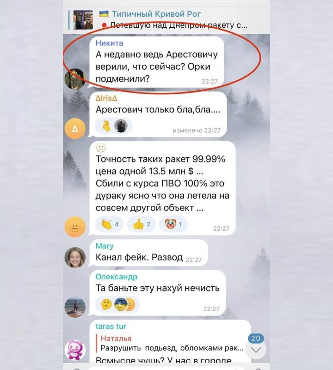
Task: Tap the unread counter badge showing 20
Action: (x=256, y=338)
